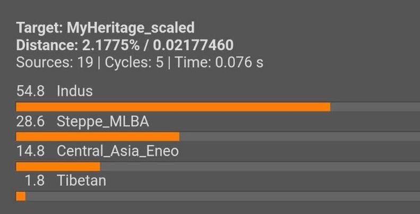This screenshot has width=420, height=214.
Task: Click the gray remainder of Indus bar
Action: [x=375, y=107]
